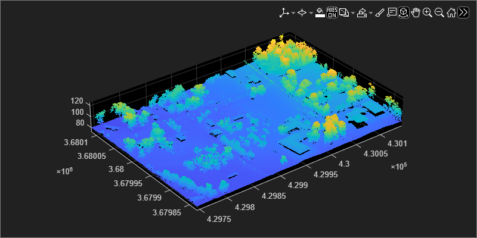477x238 pixels.
Task: Toggle the 3D rotate tool
Action: [x=404, y=12]
